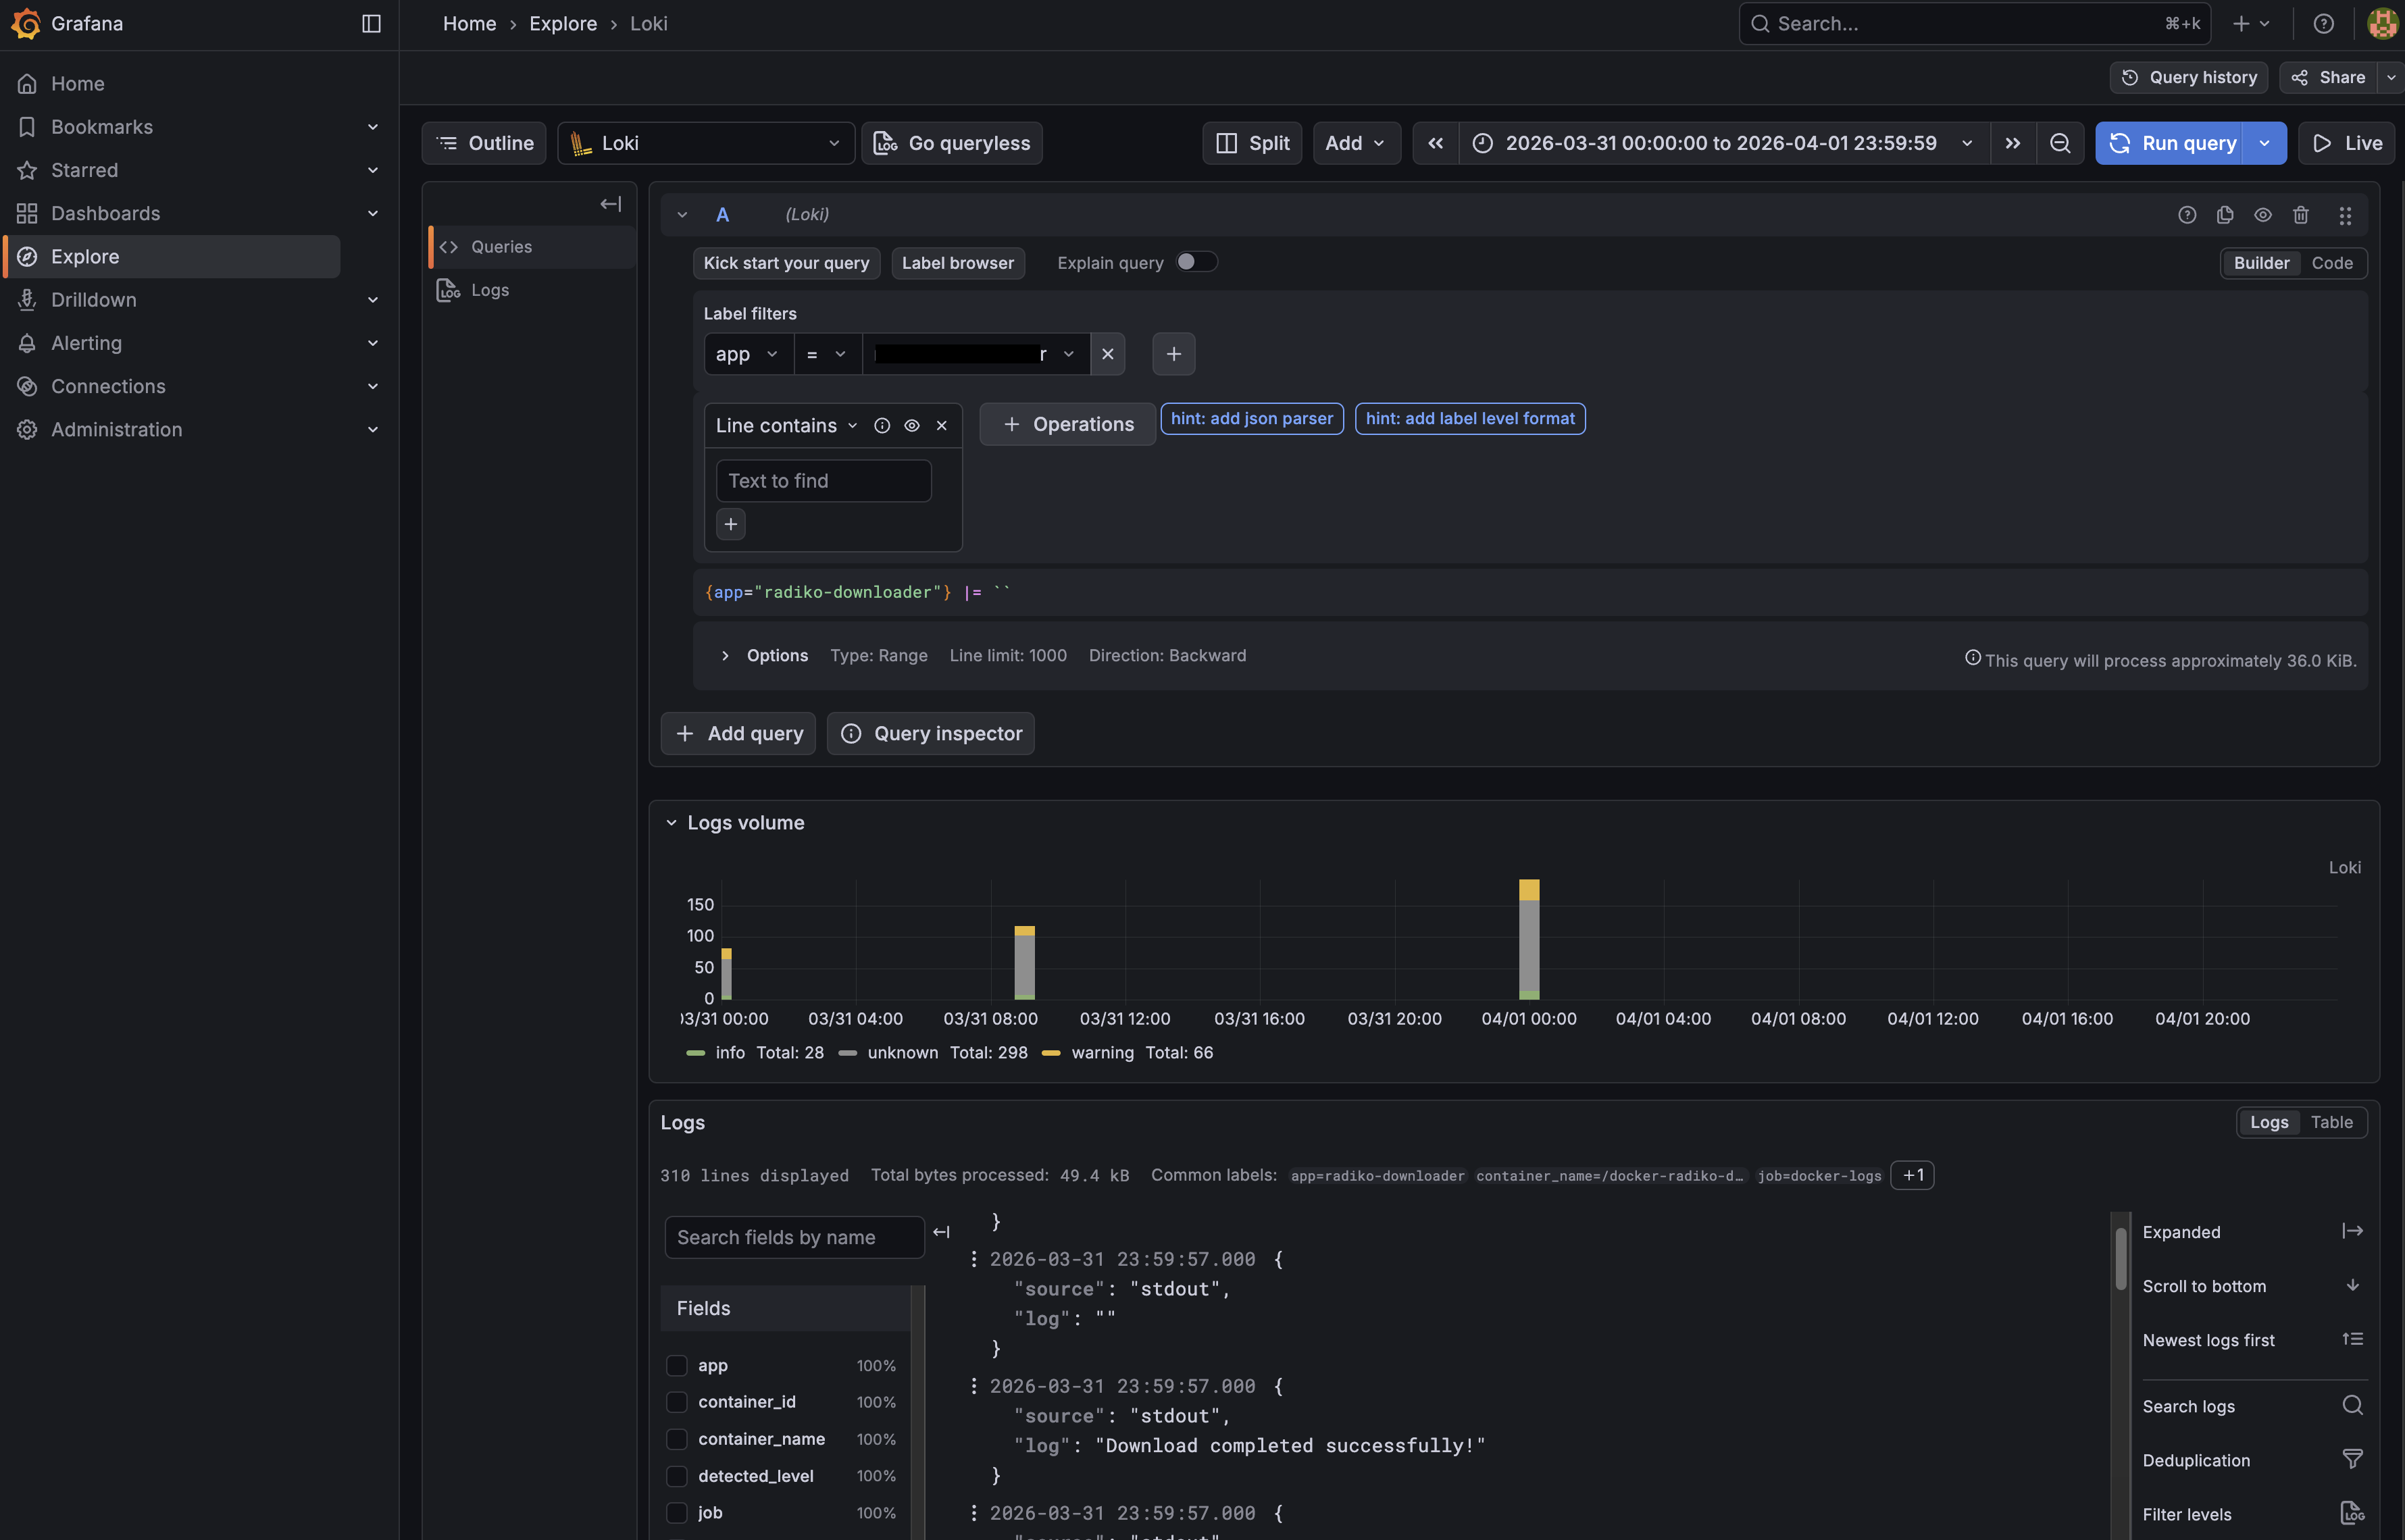Collapse the Logs volume panel
Image resolution: width=2405 pixels, height=1540 pixels.
tap(671, 823)
